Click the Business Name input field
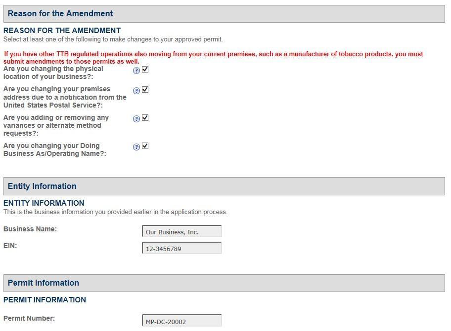 181,232
